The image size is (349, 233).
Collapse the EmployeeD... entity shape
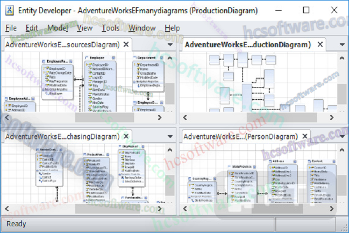(x=161, y=102)
